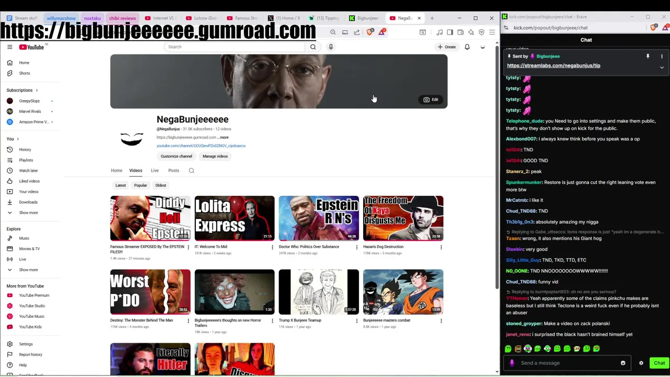Open willymacshow bookmark
The image size is (670, 377).
point(61,18)
